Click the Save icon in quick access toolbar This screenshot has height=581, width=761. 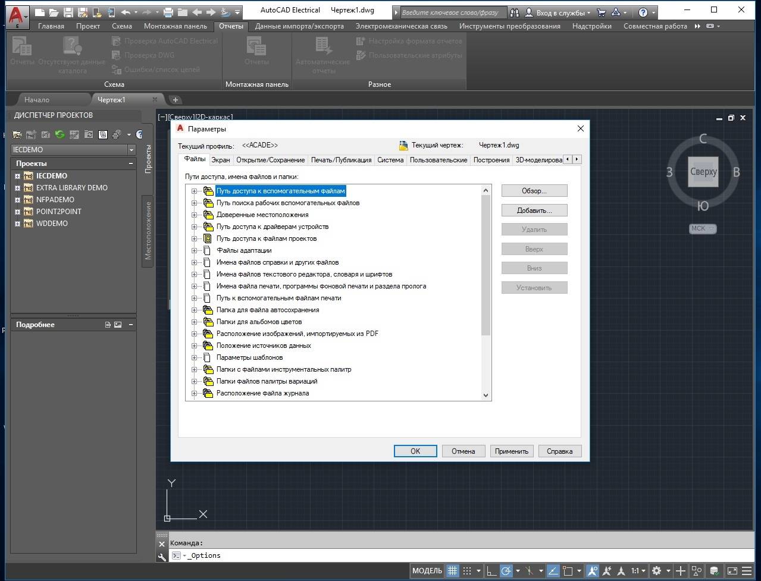pos(68,12)
